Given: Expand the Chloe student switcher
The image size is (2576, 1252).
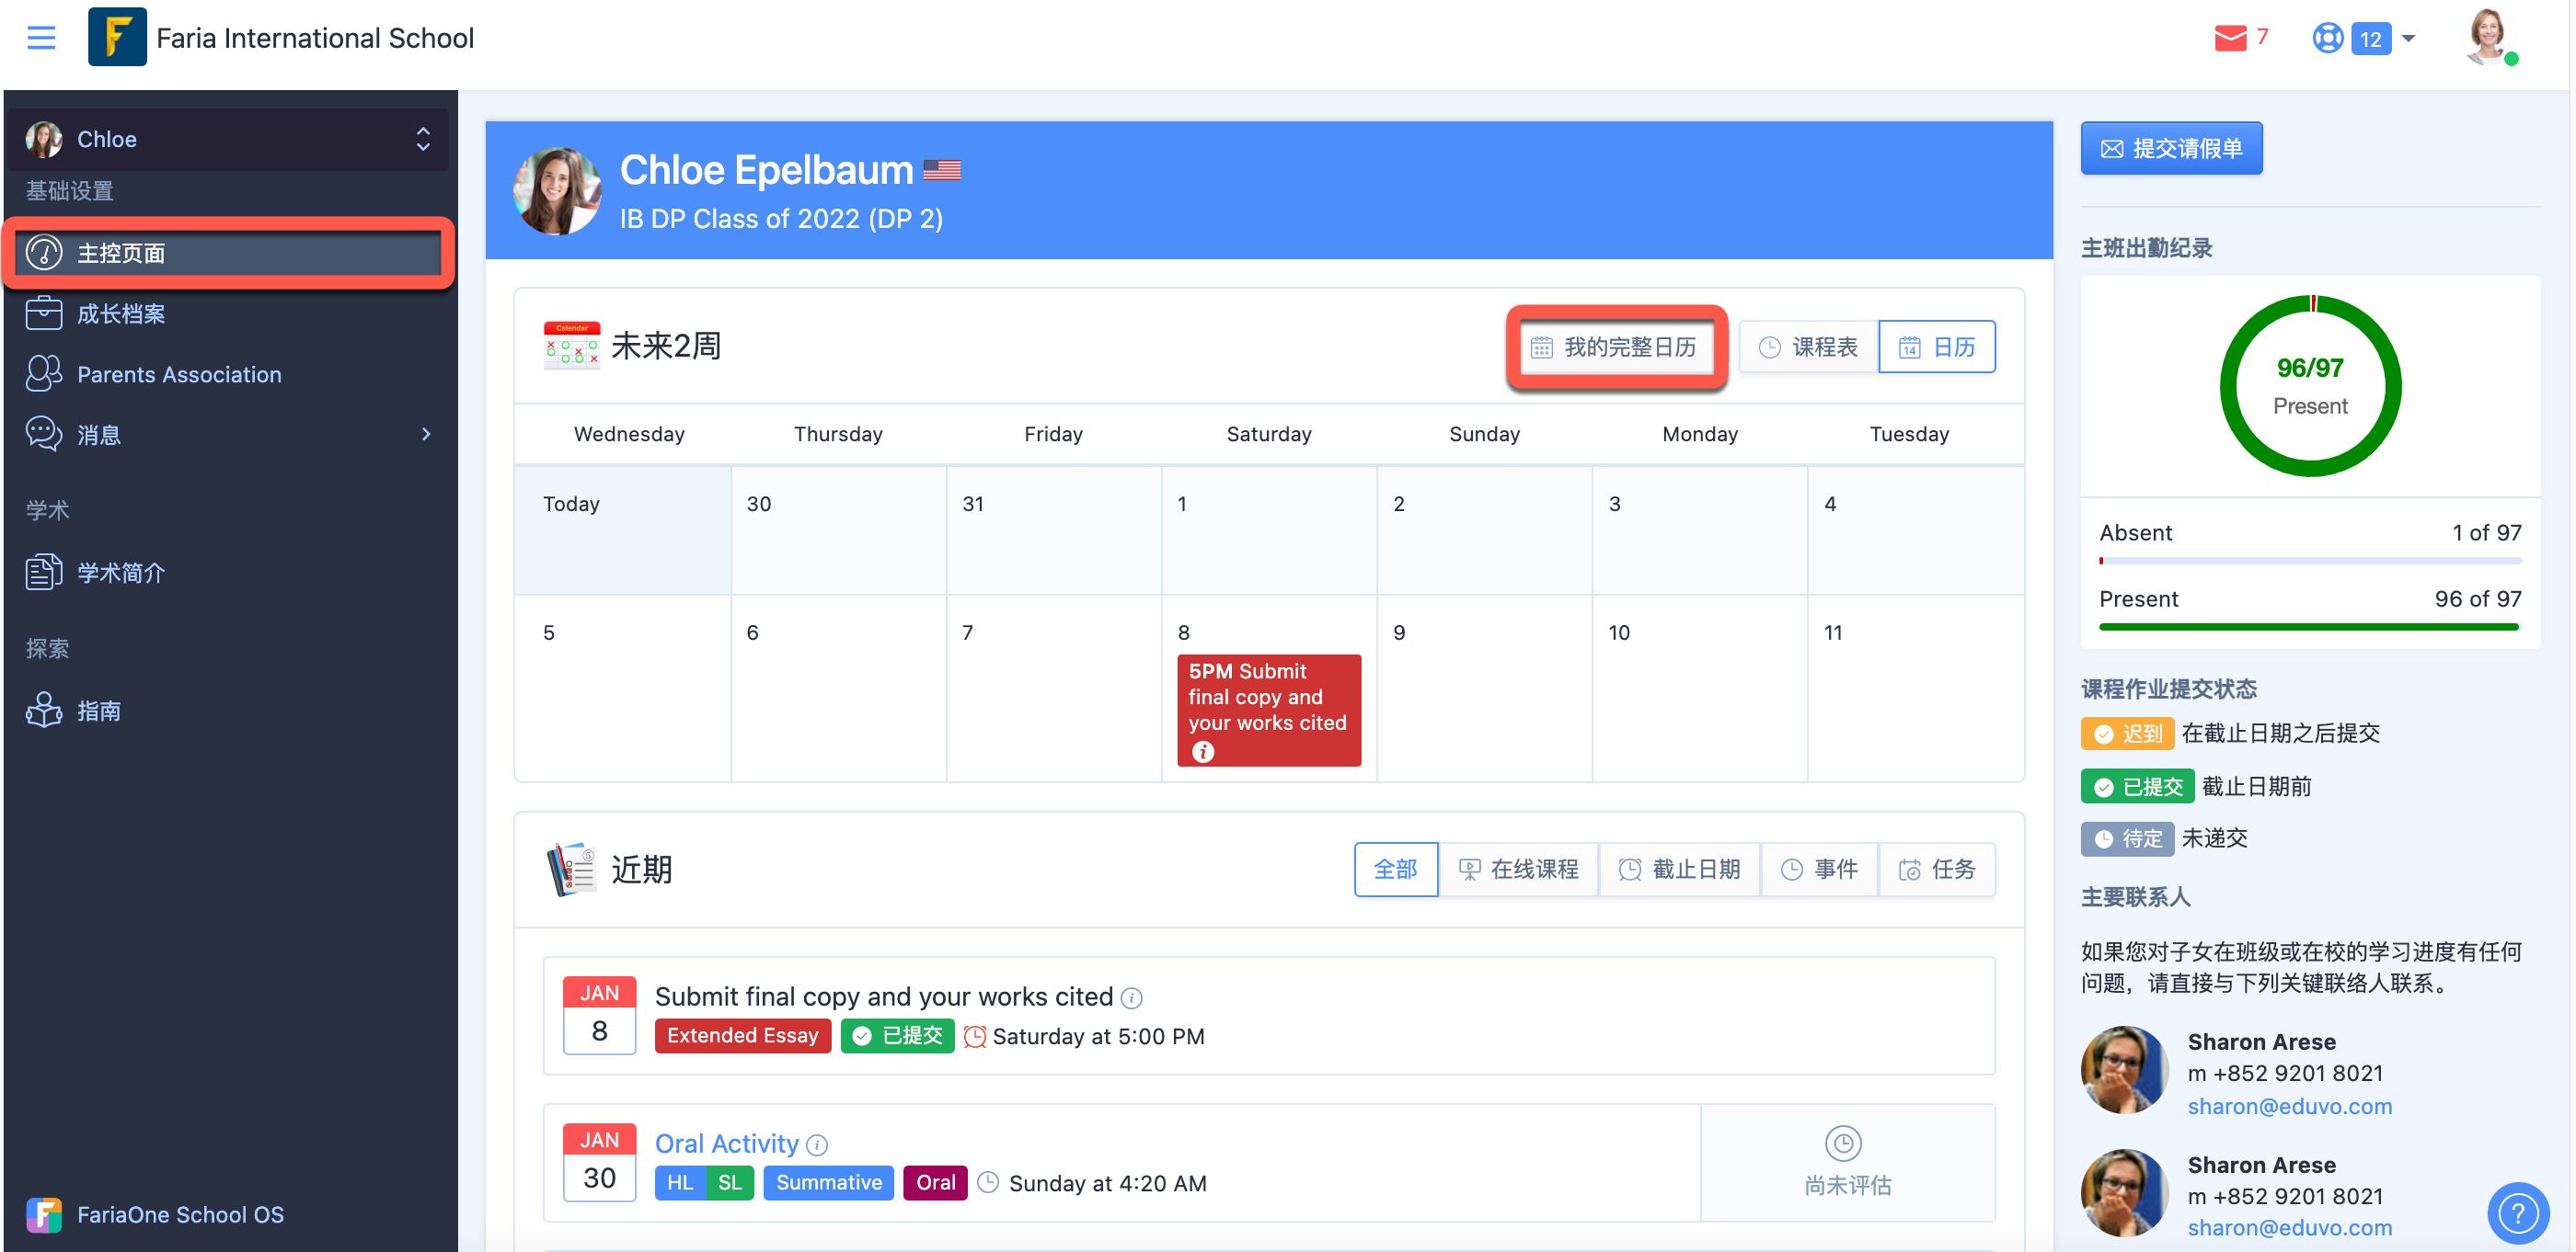Looking at the screenshot, I should 423,139.
